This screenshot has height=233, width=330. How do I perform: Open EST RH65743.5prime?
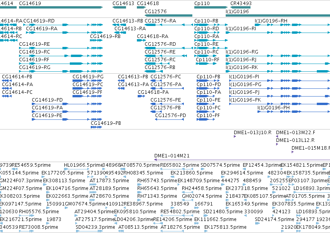pyautogui.click(x=139, y=185)
